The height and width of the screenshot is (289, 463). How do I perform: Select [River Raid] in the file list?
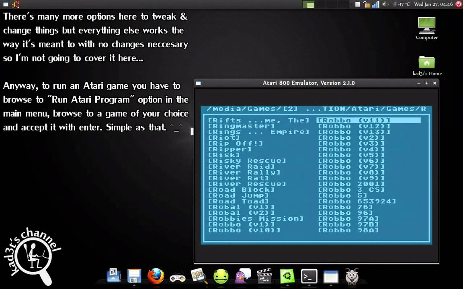tap(241, 167)
